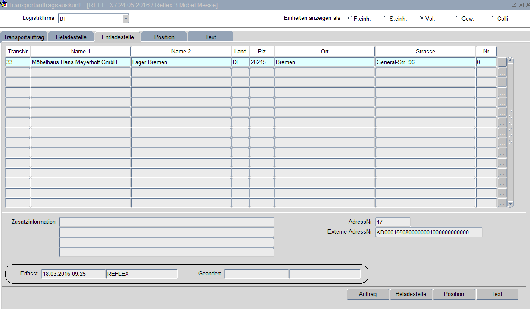Click scrollbar up arrow in table
This screenshot has width=530, height=309.
pos(511,60)
